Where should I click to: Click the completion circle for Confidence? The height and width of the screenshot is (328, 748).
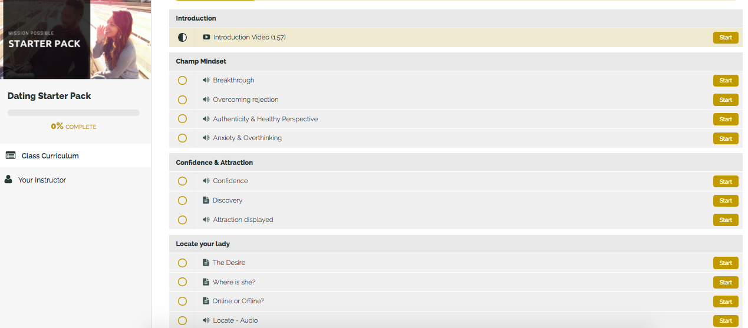click(182, 181)
